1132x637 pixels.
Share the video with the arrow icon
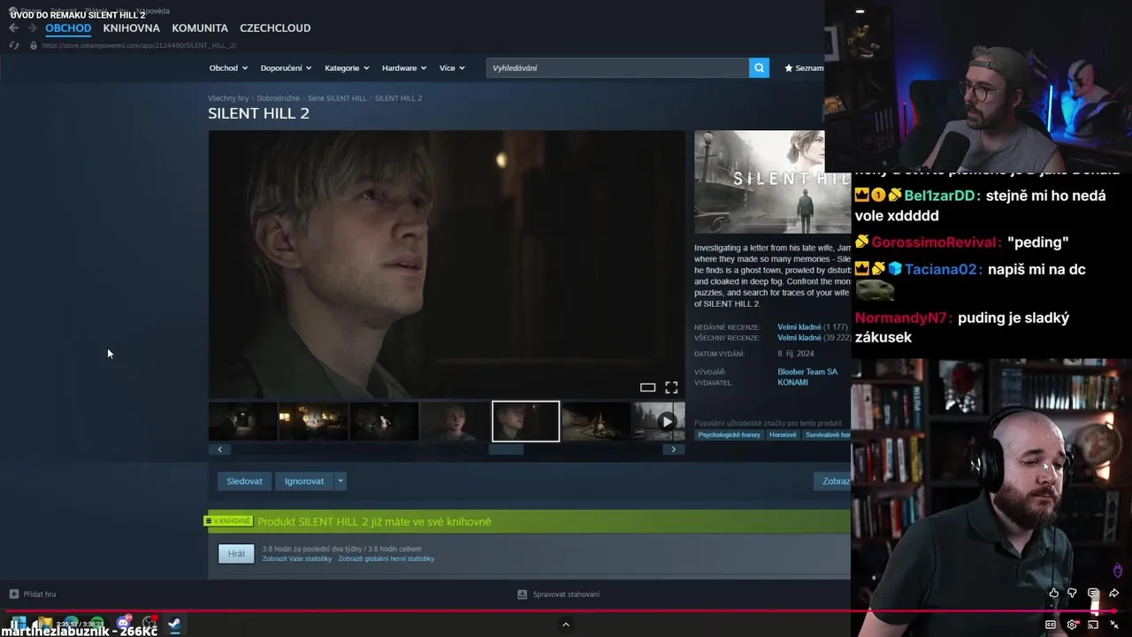[x=1114, y=593]
